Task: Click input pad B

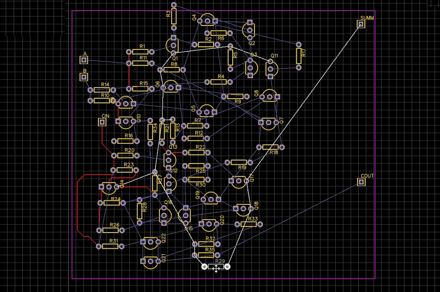Action: [84, 77]
